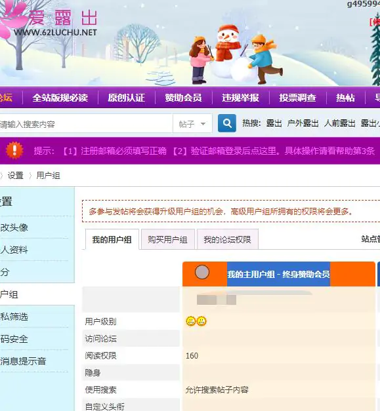Image resolution: width=380 pixels, height=411 pixels.
Task: Open 消息提示音 in settings sidebar
Action: coord(23,361)
